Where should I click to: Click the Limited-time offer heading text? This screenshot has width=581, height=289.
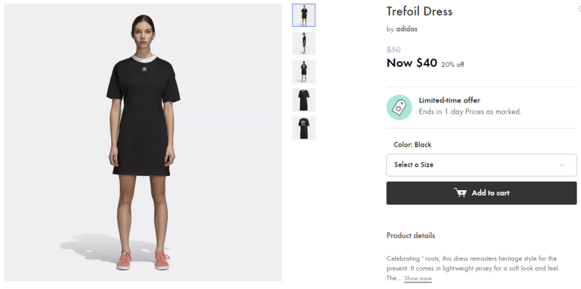coord(450,100)
